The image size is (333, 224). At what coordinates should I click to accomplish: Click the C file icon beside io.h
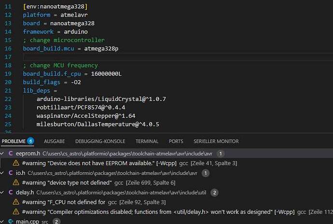coord(11,173)
